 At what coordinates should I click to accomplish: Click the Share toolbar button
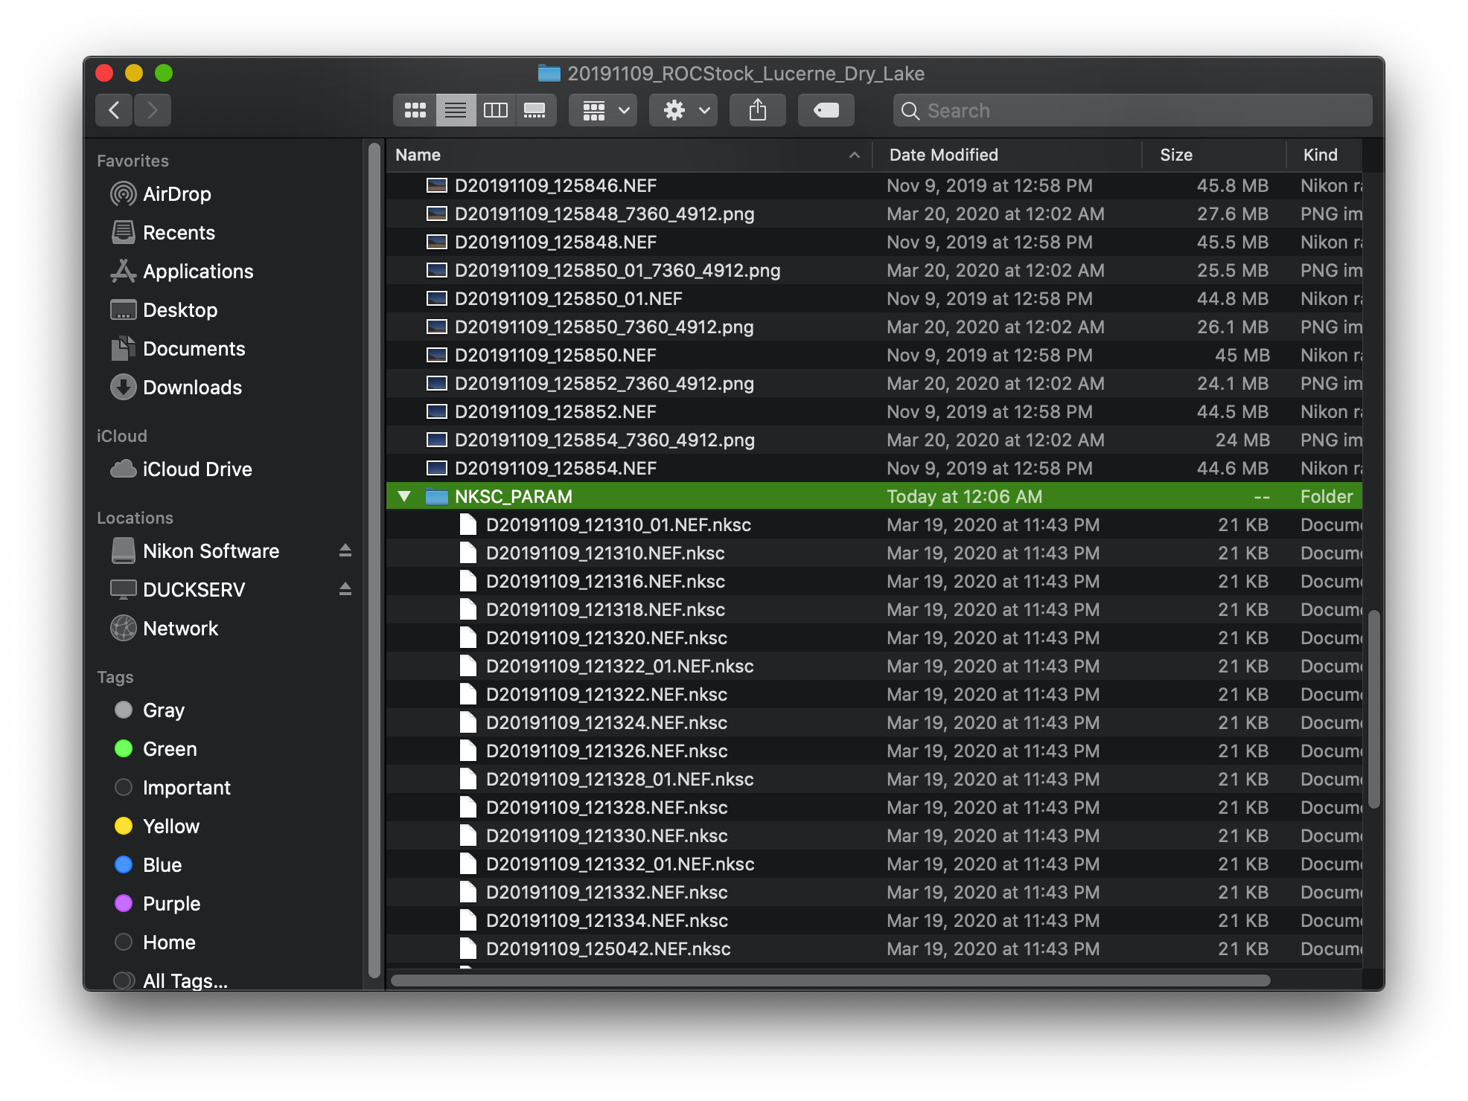click(x=757, y=111)
